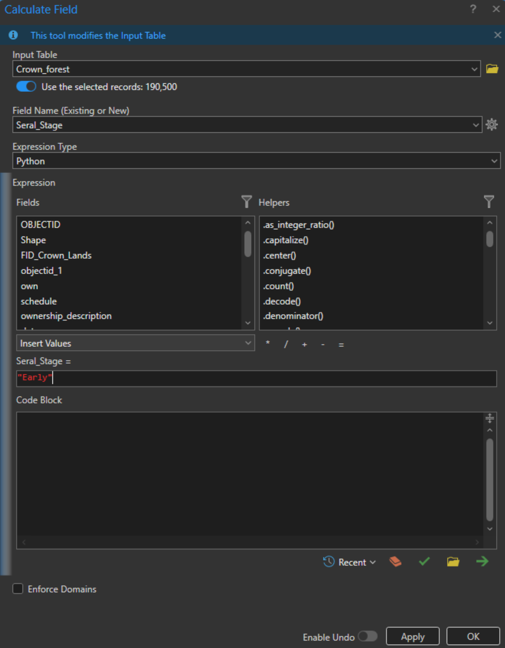This screenshot has width=505, height=648.
Task: Open field properties gear icon
Action: coord(492,124)
